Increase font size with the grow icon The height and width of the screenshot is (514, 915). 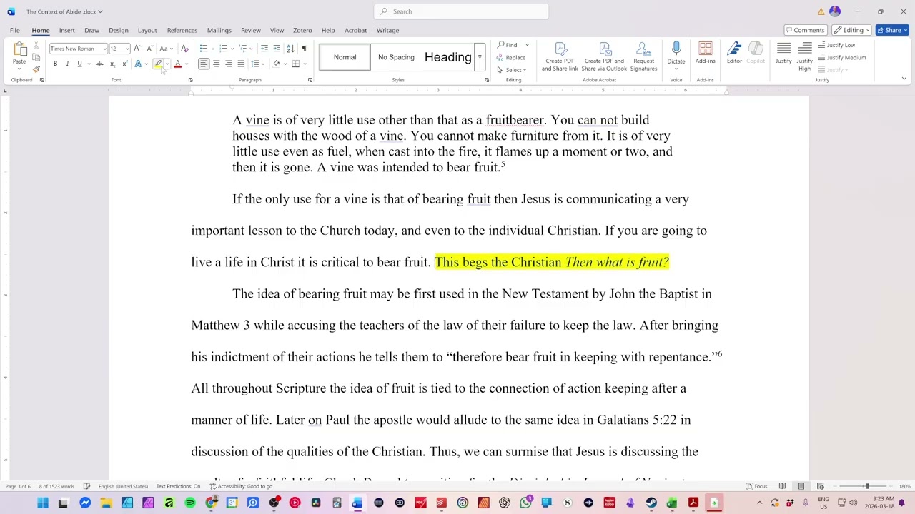click(137, 48)
